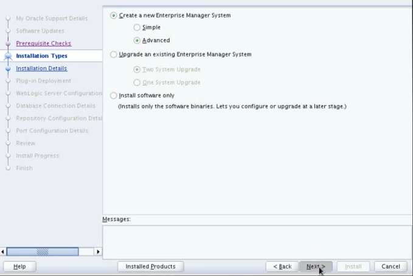Screen dimensions: 413x276
Task: Click the My Oracle Support Details step
Action: click(x=52, y=18)
